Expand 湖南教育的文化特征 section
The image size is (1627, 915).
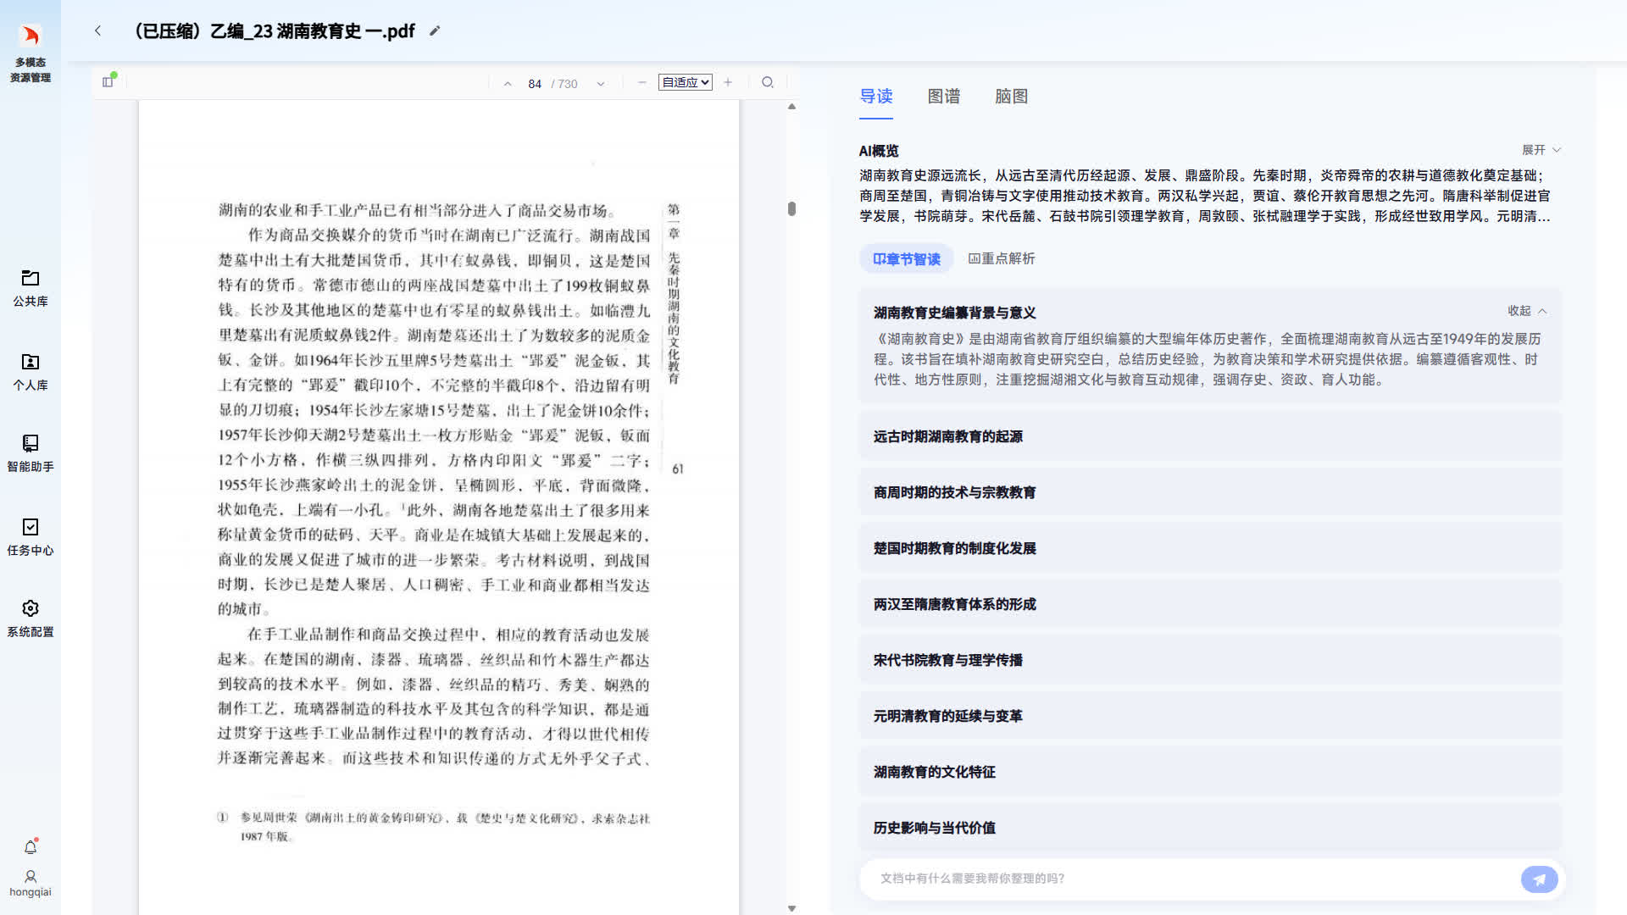pyautogui.click(x=1210, y=772)
